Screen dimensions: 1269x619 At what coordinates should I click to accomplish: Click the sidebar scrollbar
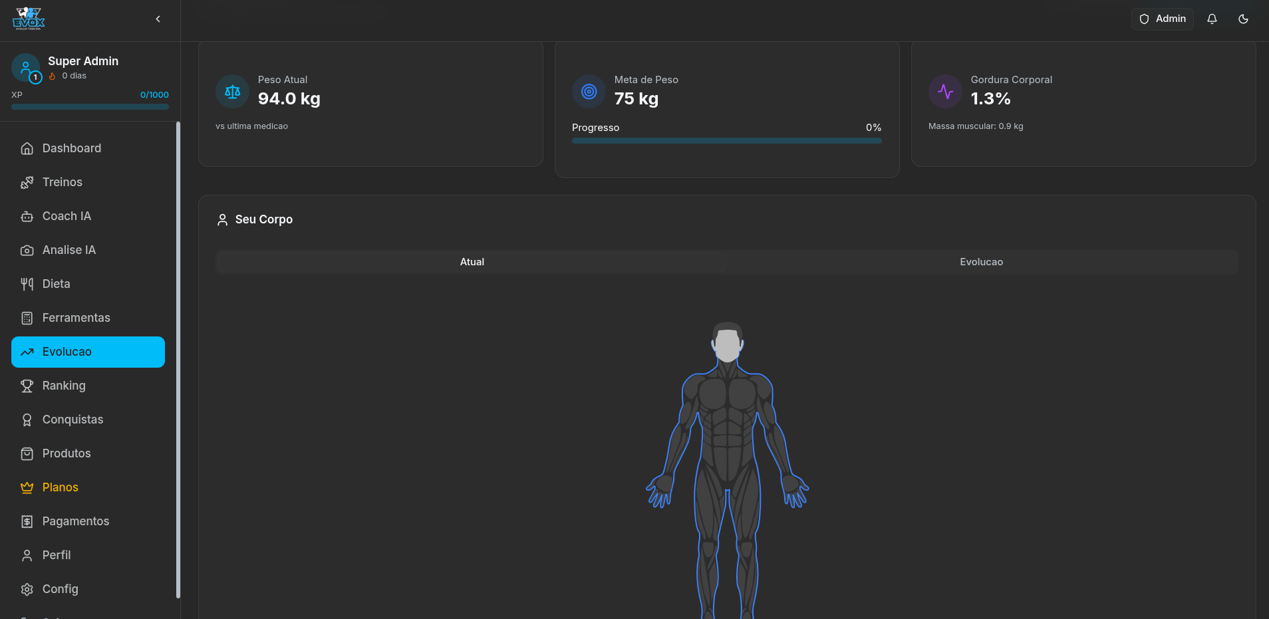coord(178,359)
